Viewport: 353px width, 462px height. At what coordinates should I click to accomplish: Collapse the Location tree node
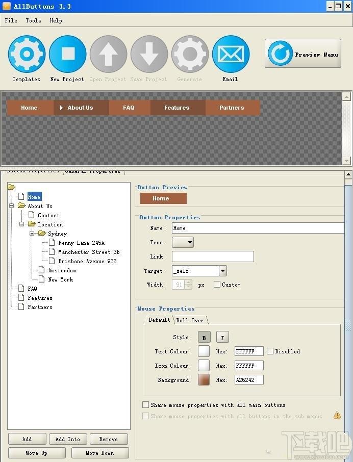(x=22, y=224)
